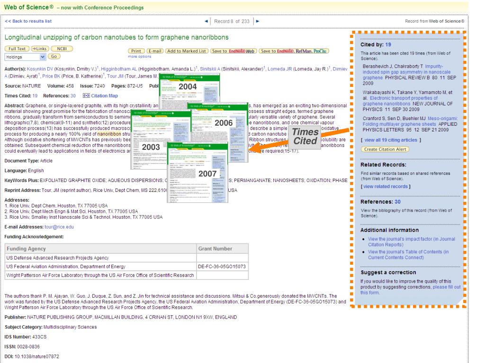Click the Record 8 of 233 indicator
The image size is (485, 363).
click(x=232, y=21)
